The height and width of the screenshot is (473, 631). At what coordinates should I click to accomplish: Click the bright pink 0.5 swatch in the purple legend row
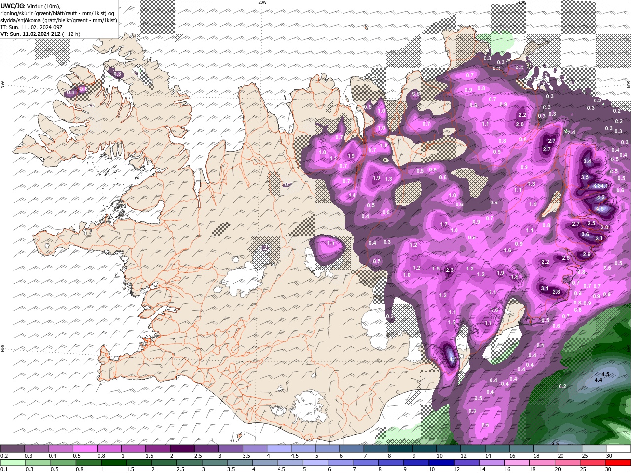tap(85, 449)
